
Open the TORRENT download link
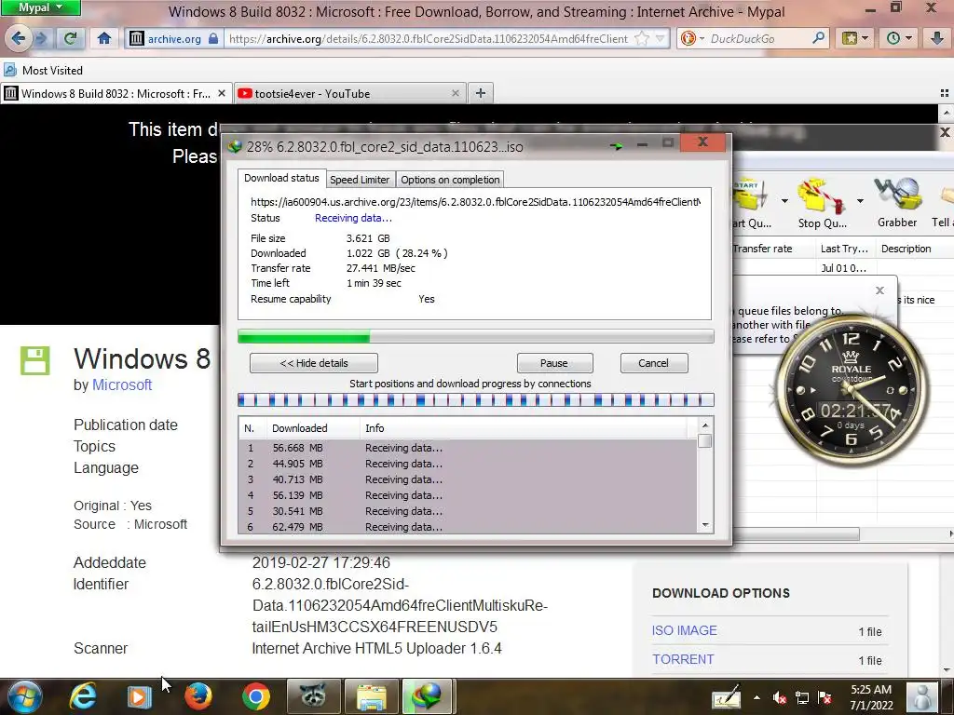(683, 659)
